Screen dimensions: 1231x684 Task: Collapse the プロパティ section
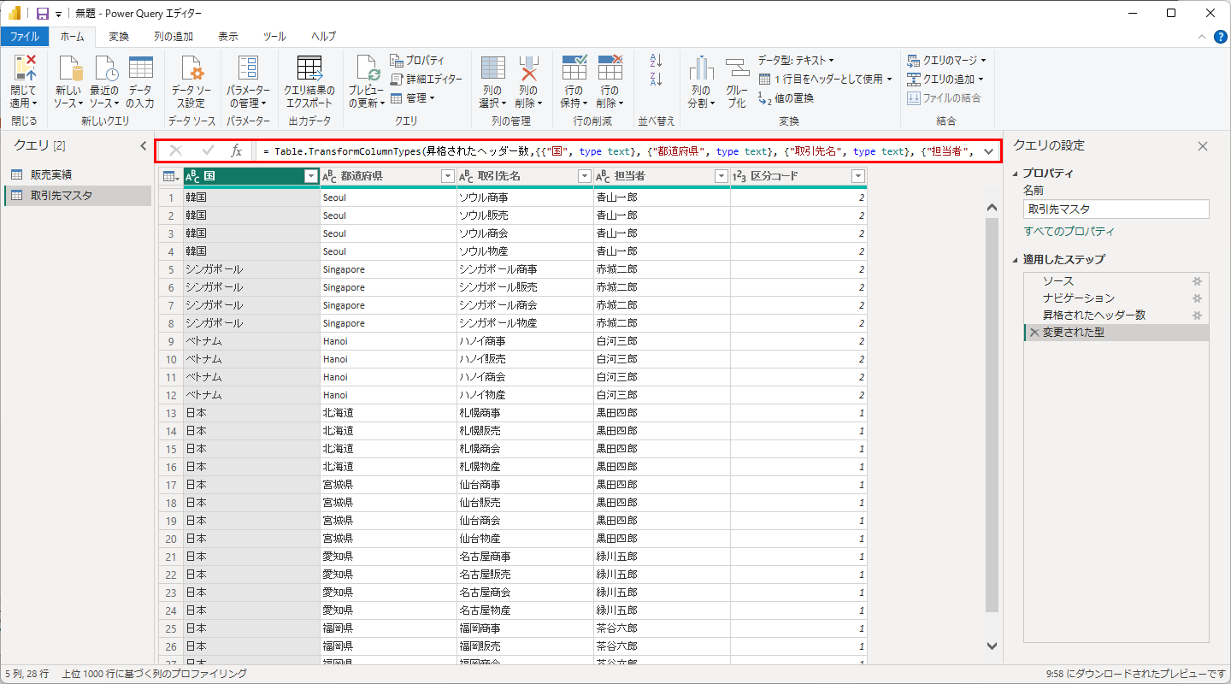(x=1016, y=174)
